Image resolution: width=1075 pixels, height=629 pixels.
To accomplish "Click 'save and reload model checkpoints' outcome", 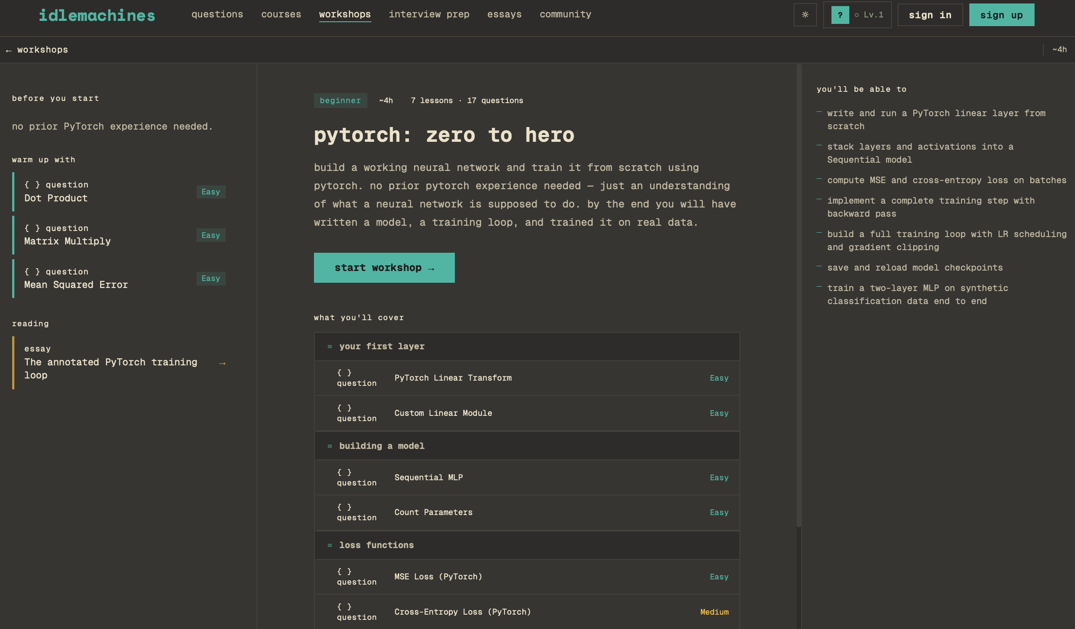I will (915, 268).
